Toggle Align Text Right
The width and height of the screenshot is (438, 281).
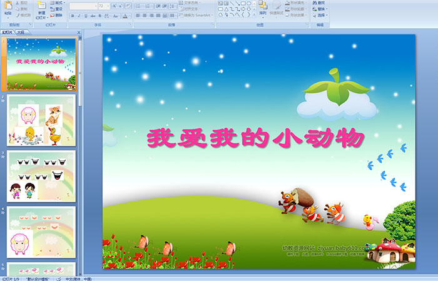coord(151,16)
